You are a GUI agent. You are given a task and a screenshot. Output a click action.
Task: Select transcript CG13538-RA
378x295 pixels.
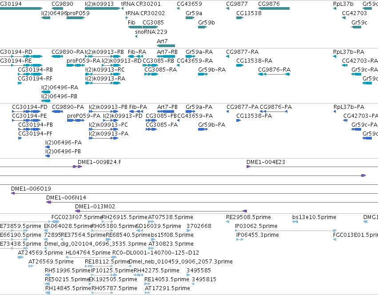(x=254, y=60)
